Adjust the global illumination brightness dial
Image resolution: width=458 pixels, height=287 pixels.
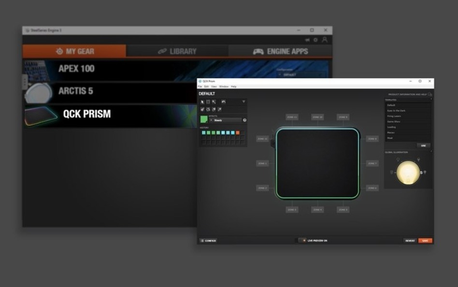408,172
